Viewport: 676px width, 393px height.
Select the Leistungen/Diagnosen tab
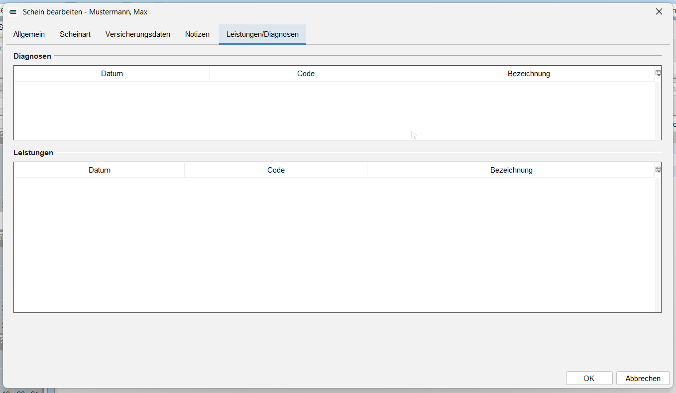[x=262, y=34]
